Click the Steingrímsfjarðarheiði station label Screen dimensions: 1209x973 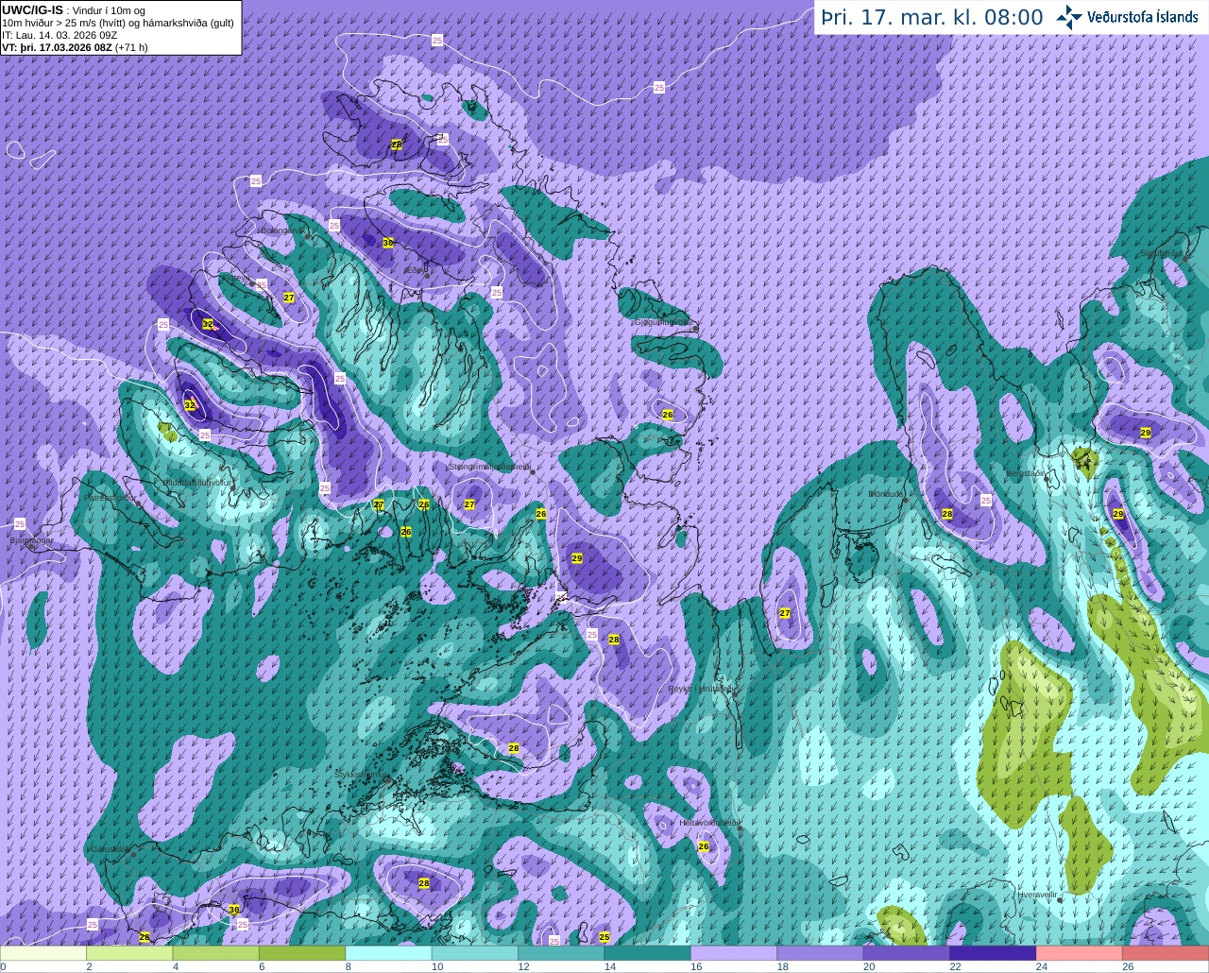pyautogui.click(x=488, y=467)
